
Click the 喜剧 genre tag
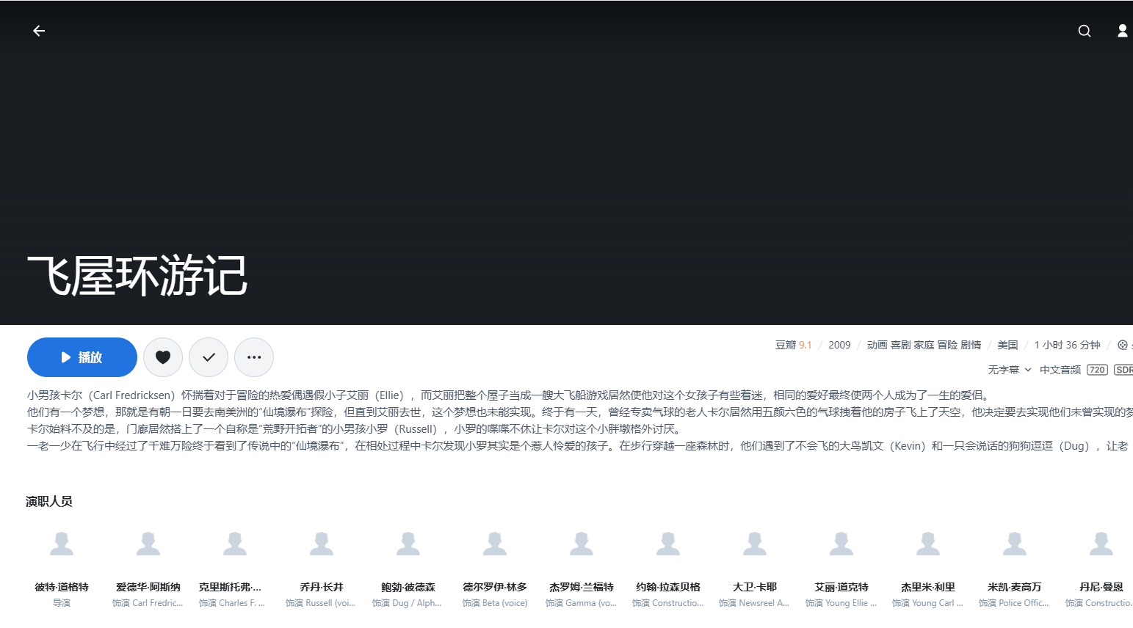click(901, 345)
